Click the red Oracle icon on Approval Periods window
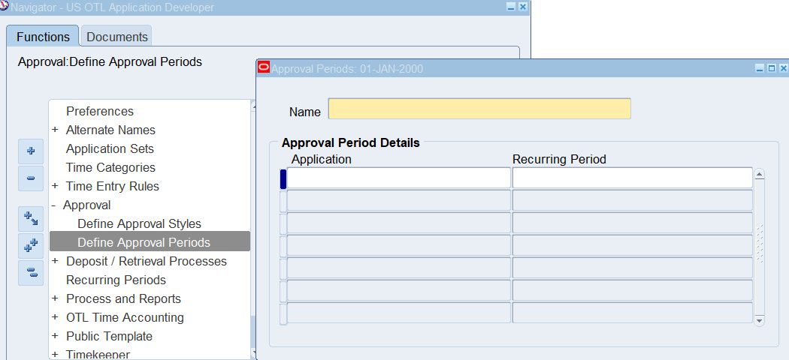This screenshot has height=360, width=789. [263, 68]
